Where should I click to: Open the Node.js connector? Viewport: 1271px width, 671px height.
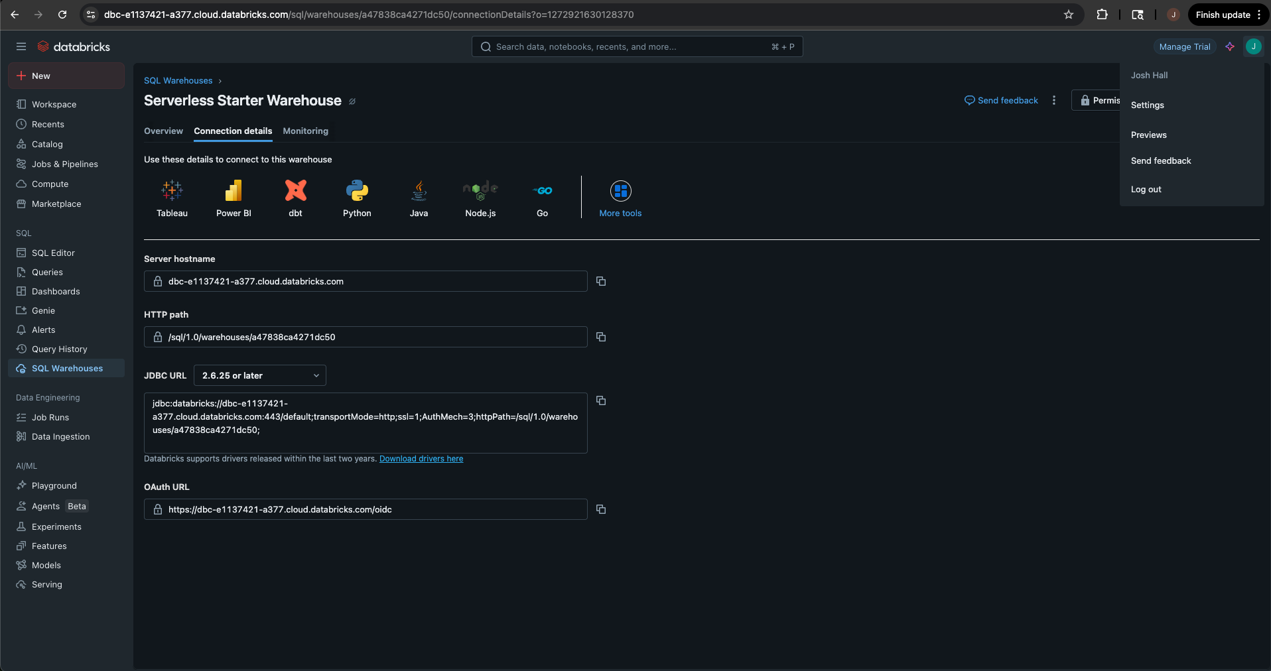(x=480, y=198)
